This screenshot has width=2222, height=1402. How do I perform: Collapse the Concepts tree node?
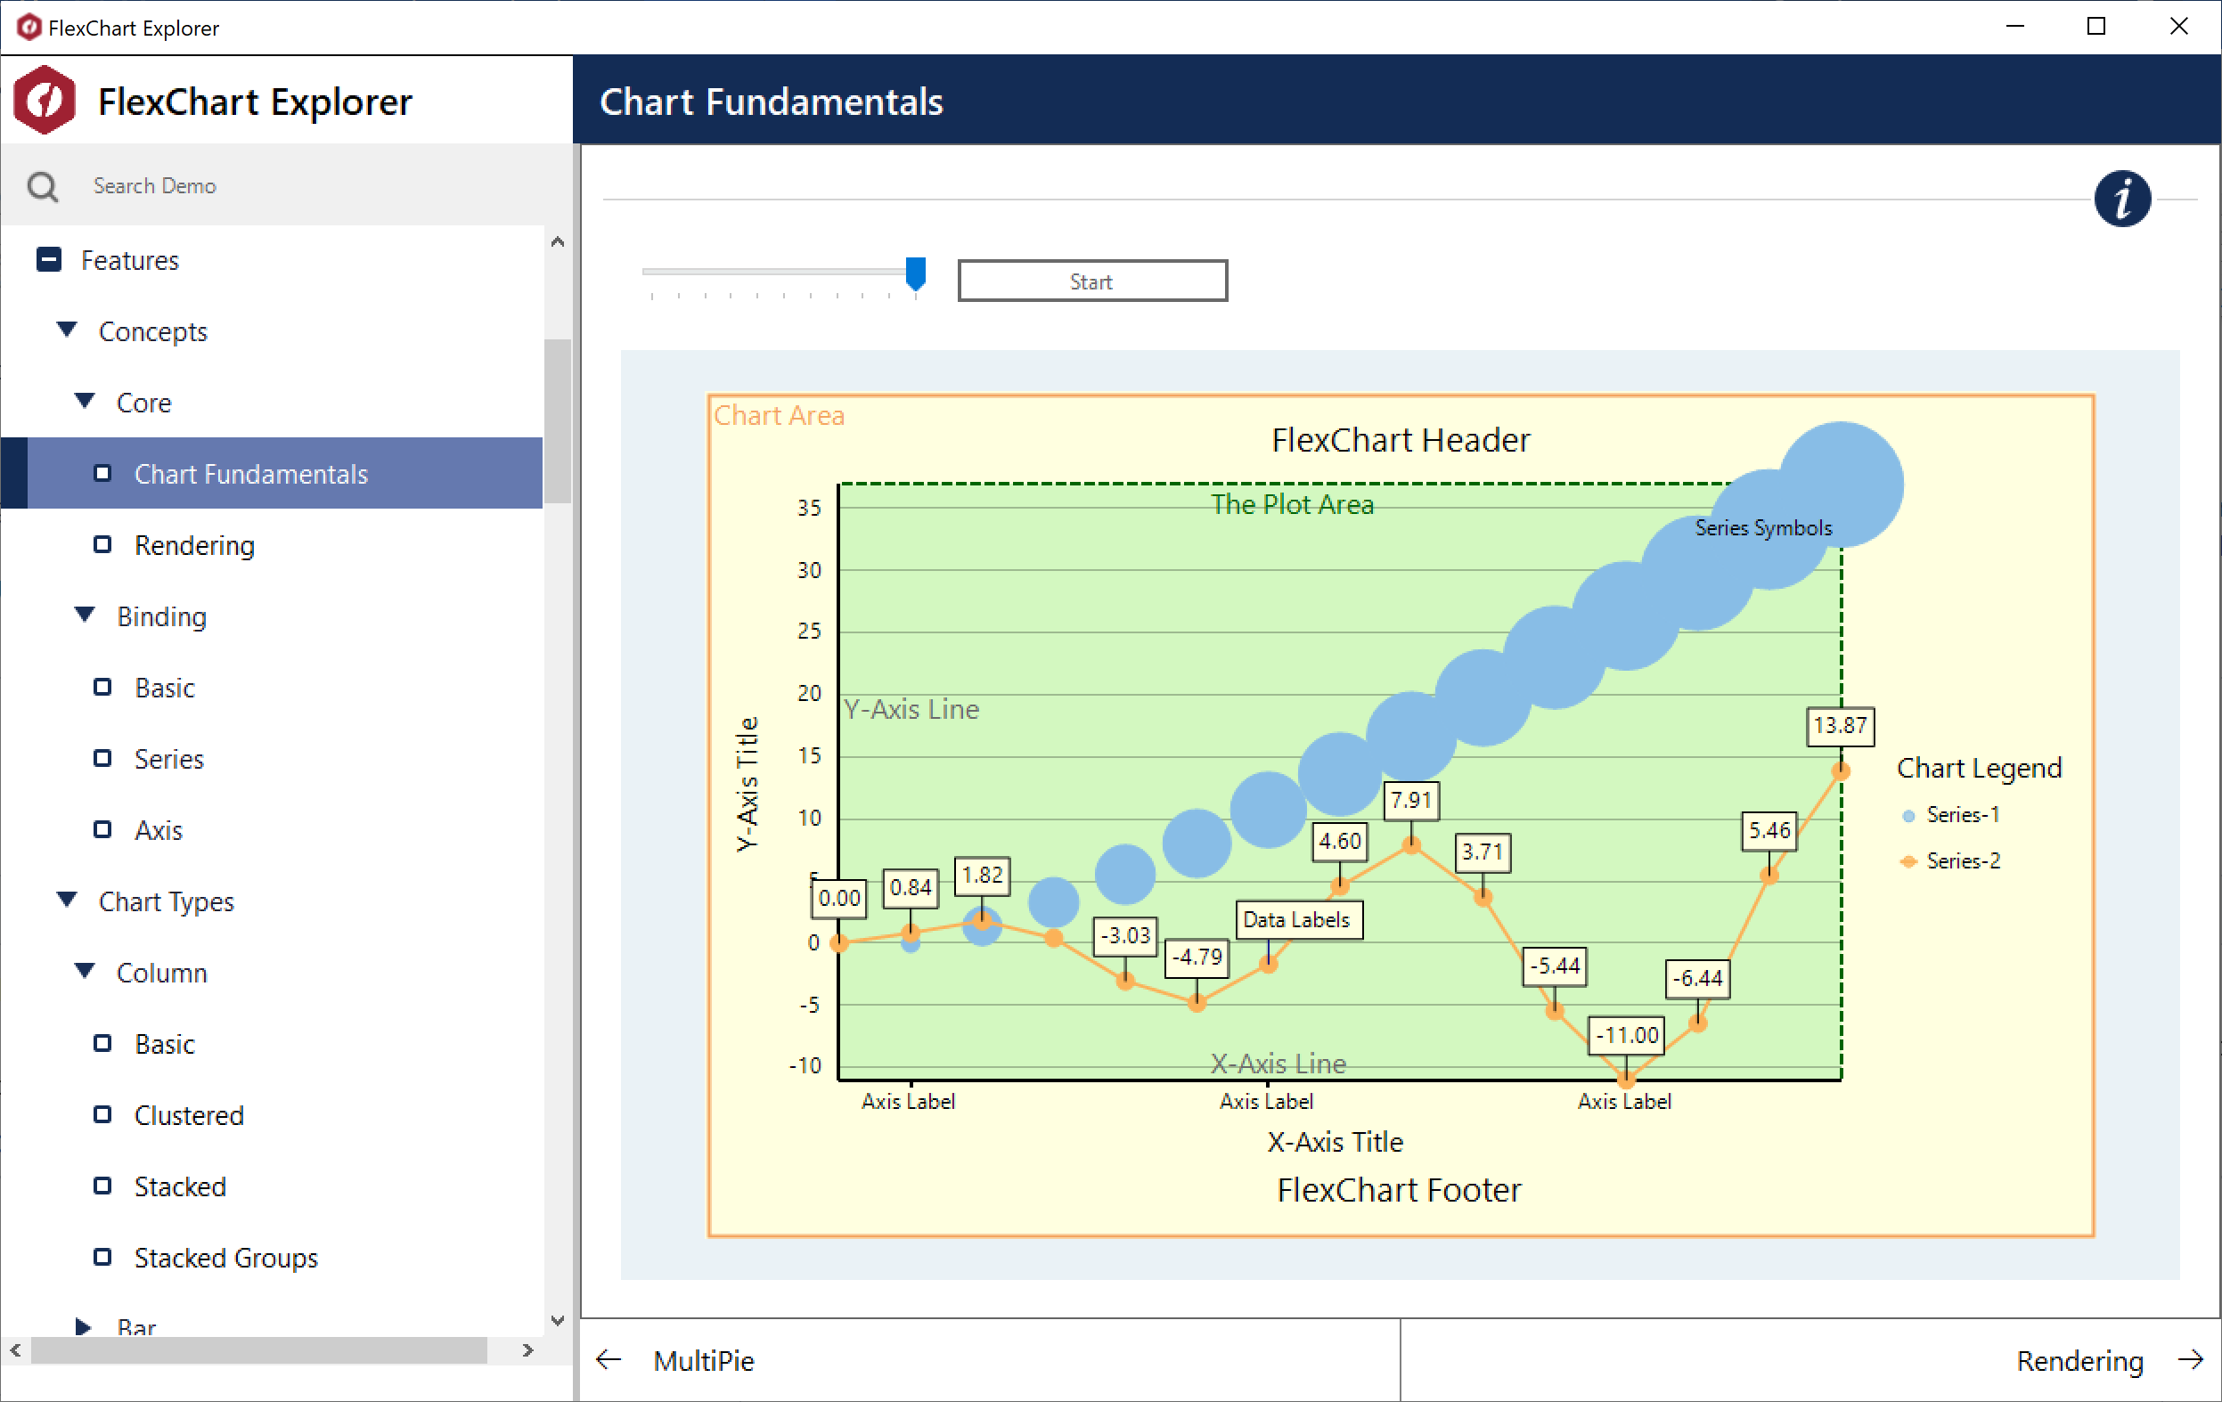point(67,330)
